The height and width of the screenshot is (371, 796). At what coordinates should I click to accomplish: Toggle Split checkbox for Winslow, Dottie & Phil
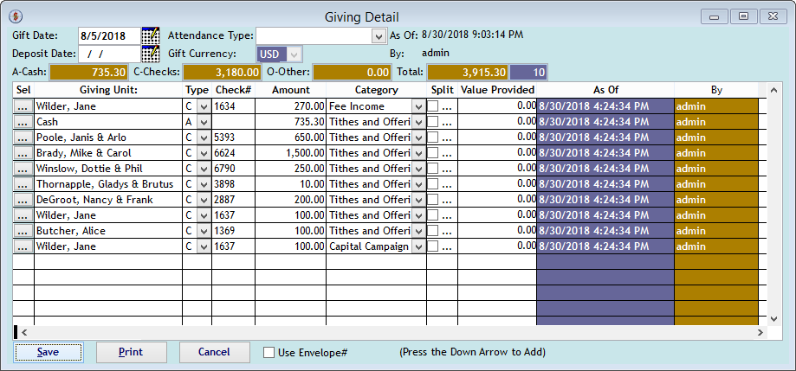[x=433, y=169]
